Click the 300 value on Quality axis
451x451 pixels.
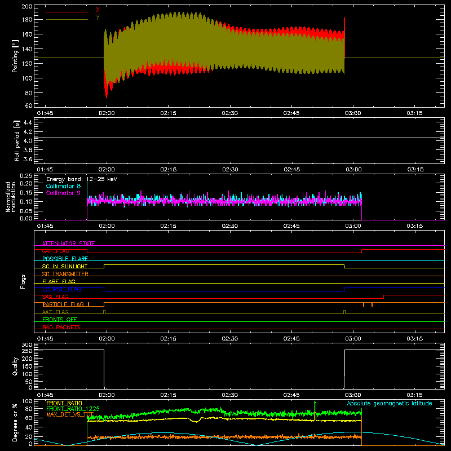click(27, 345)
